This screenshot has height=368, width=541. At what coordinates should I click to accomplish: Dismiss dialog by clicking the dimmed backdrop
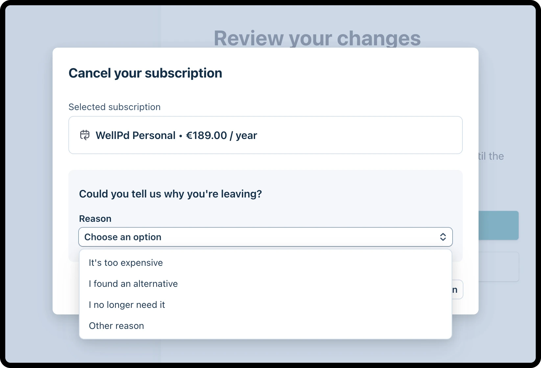[30, 184]
